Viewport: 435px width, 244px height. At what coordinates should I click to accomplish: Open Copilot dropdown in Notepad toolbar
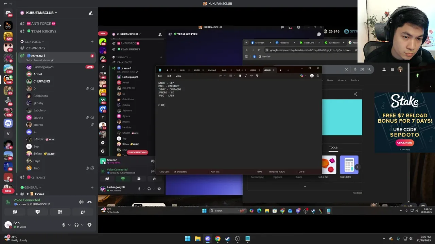pos(302,76)
